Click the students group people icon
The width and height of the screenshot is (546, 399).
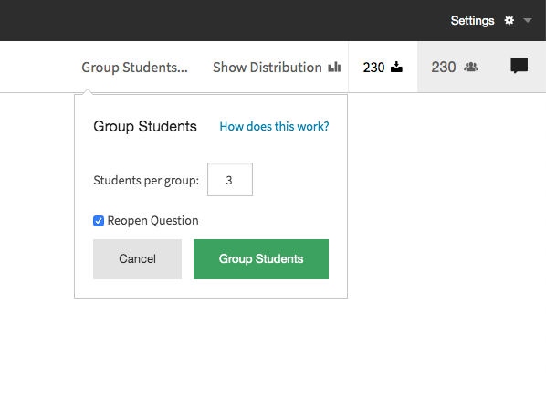(x=471, y=67)
